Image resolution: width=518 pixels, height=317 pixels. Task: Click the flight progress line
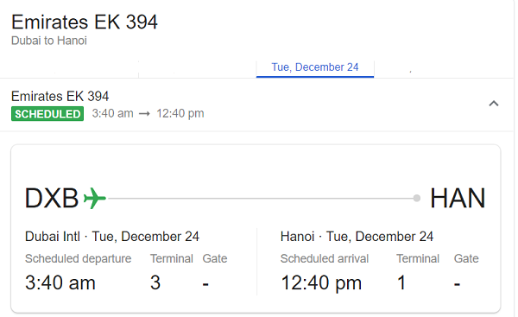tap(261, 199)
